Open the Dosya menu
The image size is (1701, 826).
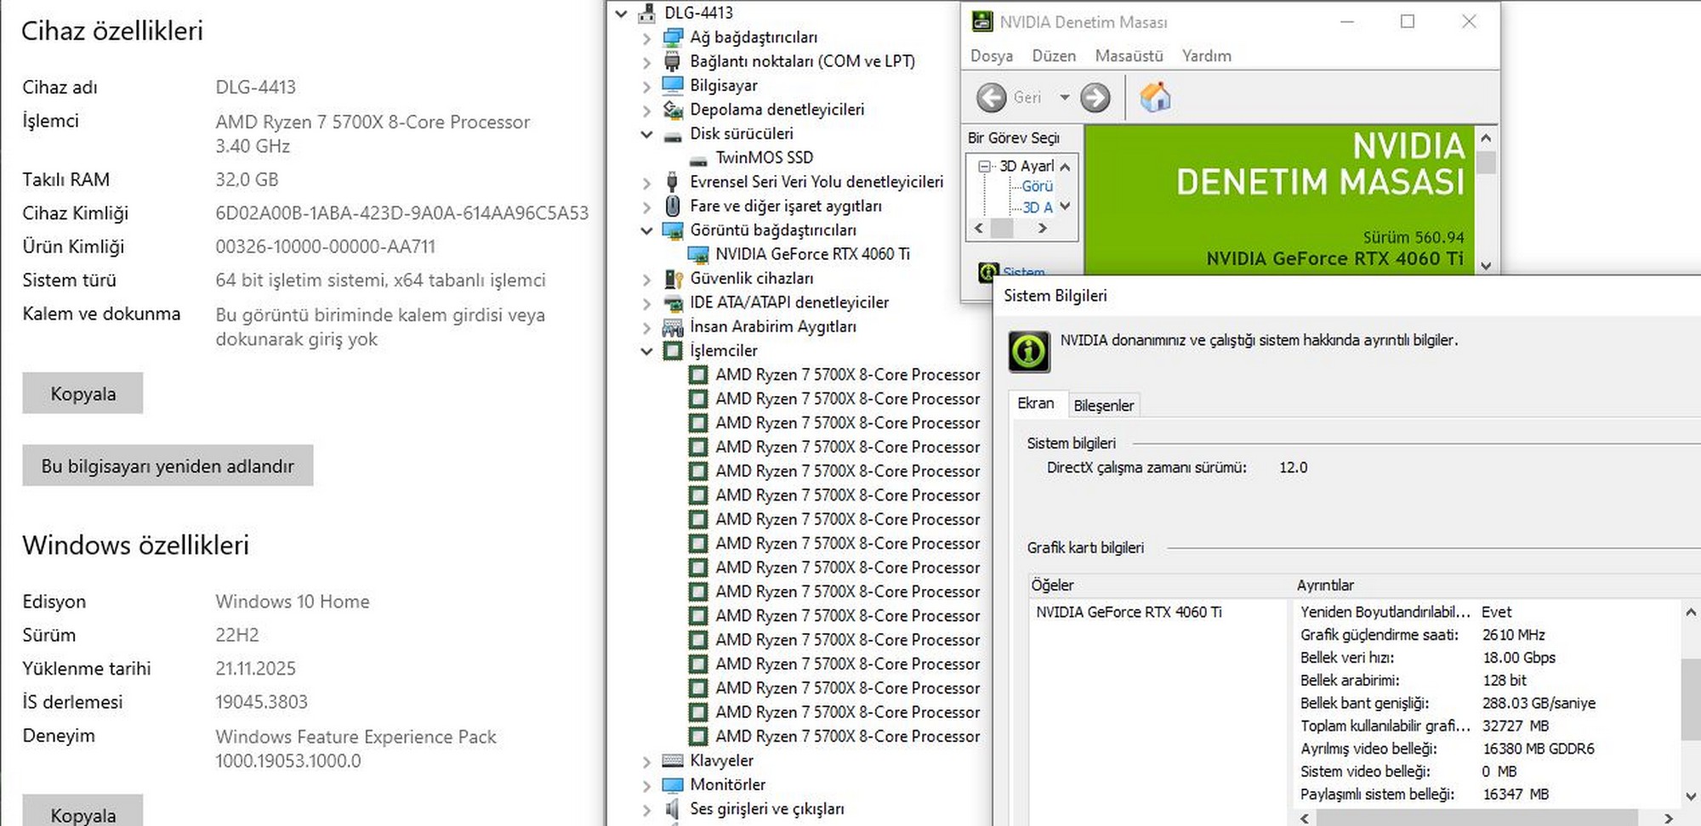point(991,56)
